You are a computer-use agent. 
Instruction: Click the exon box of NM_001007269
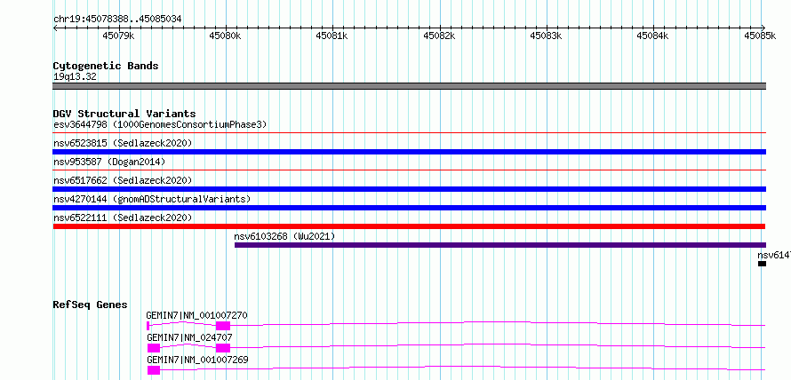(154, 370)
